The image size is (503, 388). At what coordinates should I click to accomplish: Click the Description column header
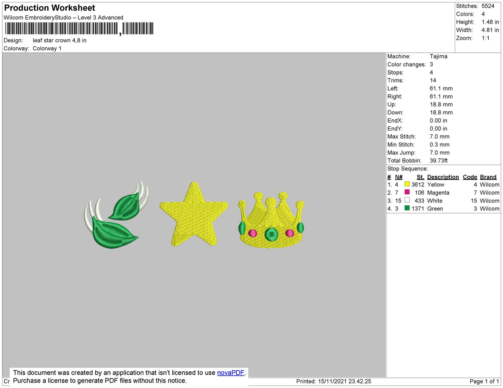pyautogui.click(x=443, y=177)
